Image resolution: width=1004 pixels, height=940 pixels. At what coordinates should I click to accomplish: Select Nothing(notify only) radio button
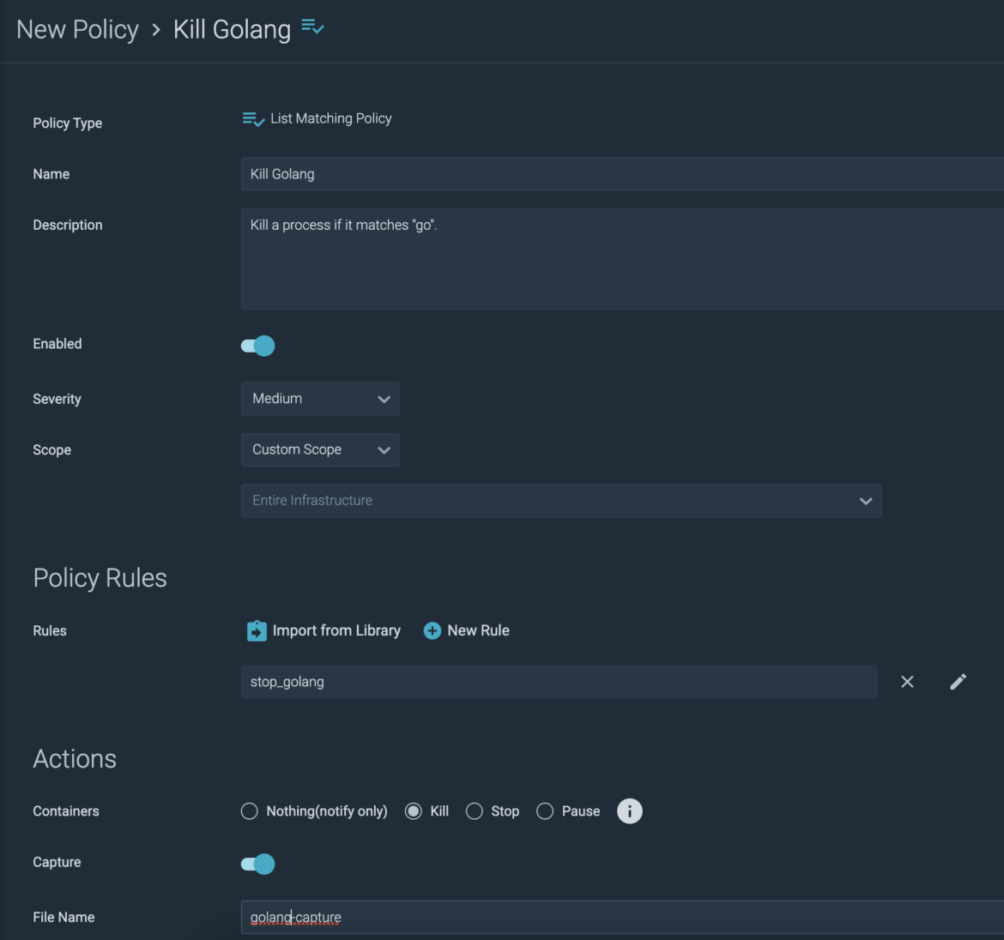point(249,811)
